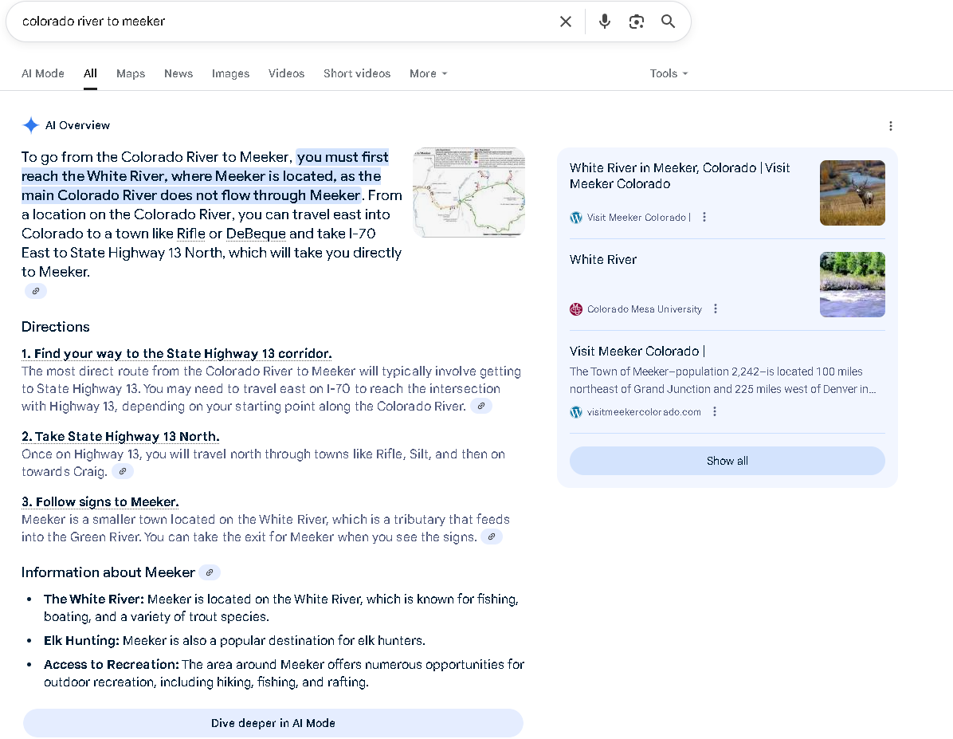Switch to AI Mode tab
The height and width of the screenshot is (739, 953).
pos(42,73)
